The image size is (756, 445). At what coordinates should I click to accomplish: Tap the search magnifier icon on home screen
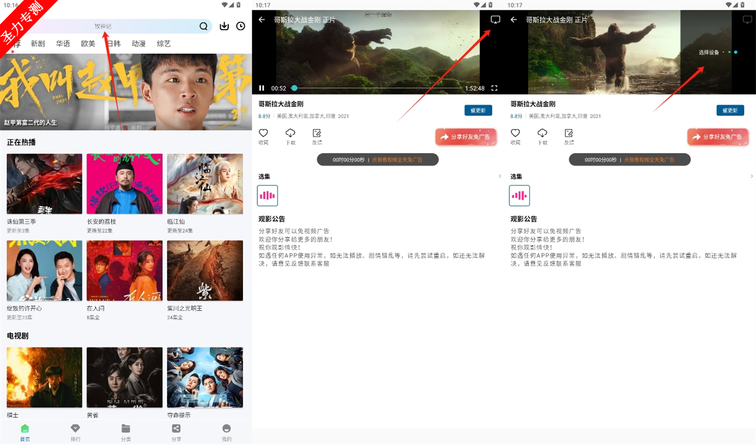pos(204,26)
